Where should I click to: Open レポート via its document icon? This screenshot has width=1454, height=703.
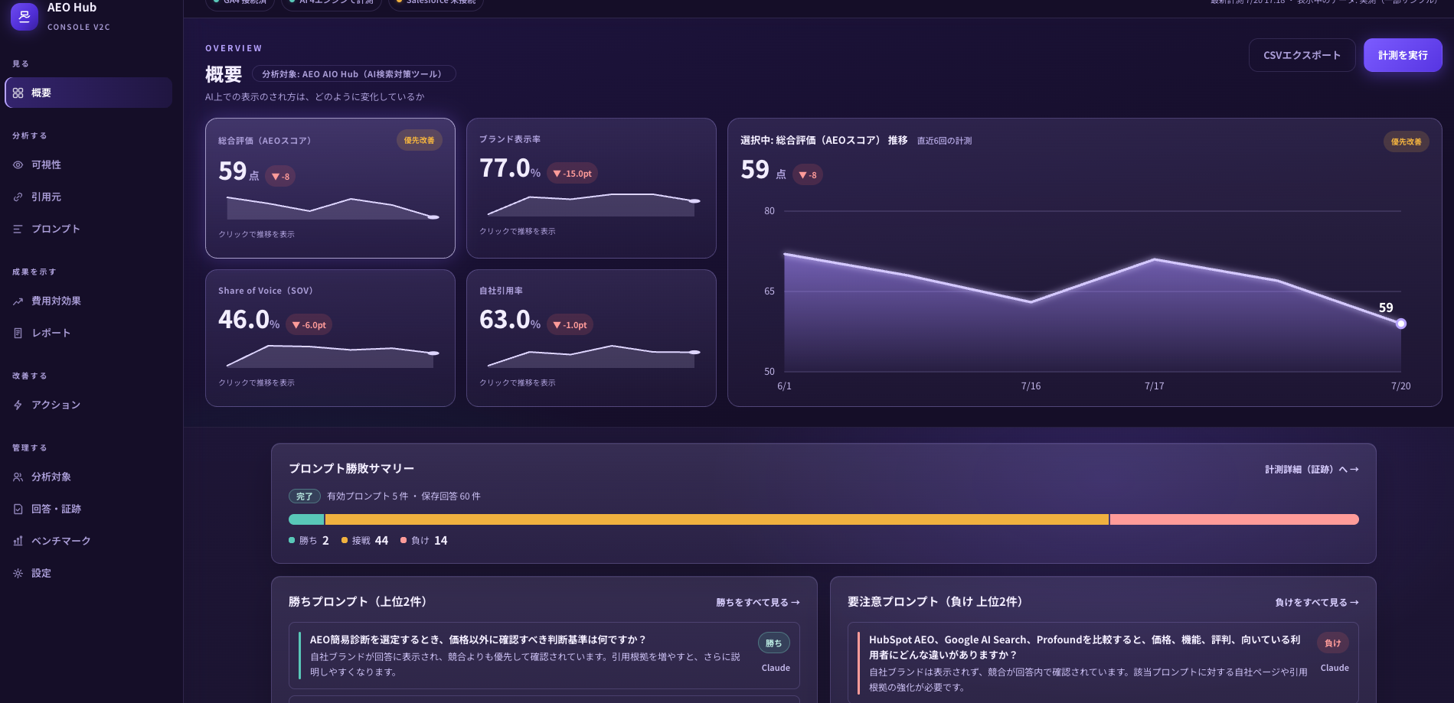tap(18, 333)
